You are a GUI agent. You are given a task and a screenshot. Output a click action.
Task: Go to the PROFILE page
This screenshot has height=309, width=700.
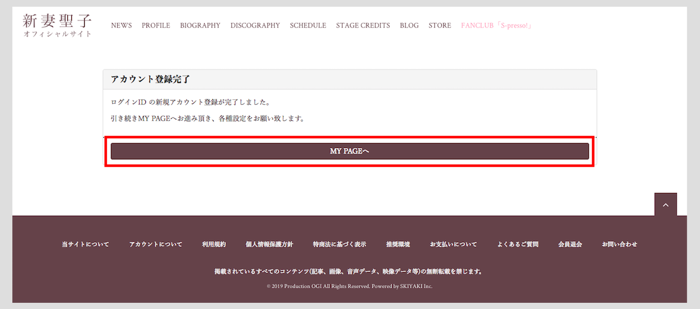click(x=156, y=25)
